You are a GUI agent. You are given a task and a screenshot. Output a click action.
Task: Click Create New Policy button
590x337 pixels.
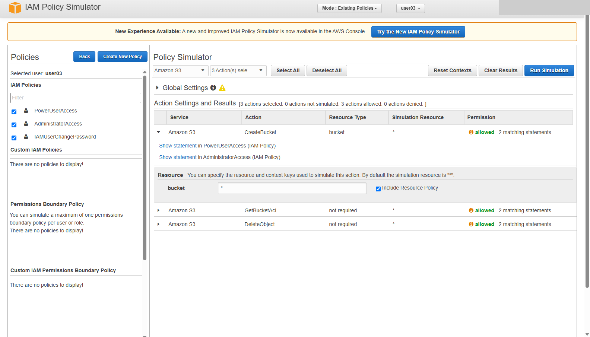(123, 57)
